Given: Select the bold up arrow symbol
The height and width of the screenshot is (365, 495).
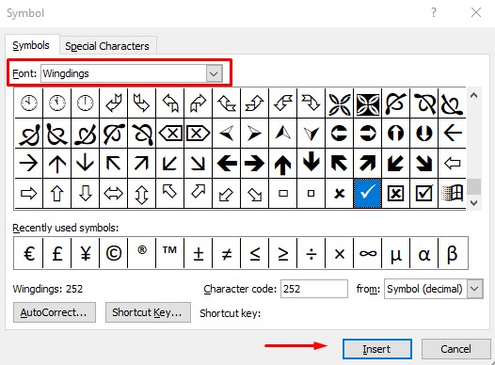Looking at the screenshot, I should (x=283, y=163).
